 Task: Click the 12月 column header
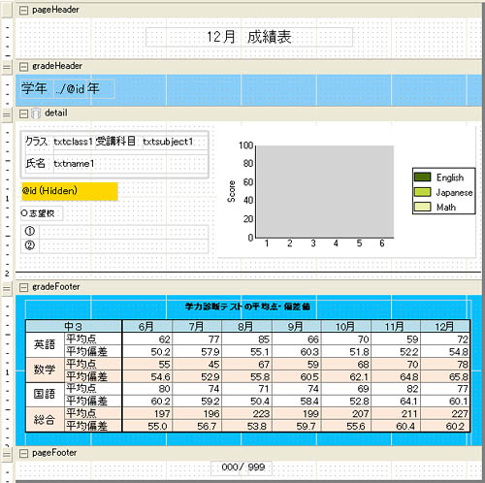pyautogui.click(x=445, y=327)
